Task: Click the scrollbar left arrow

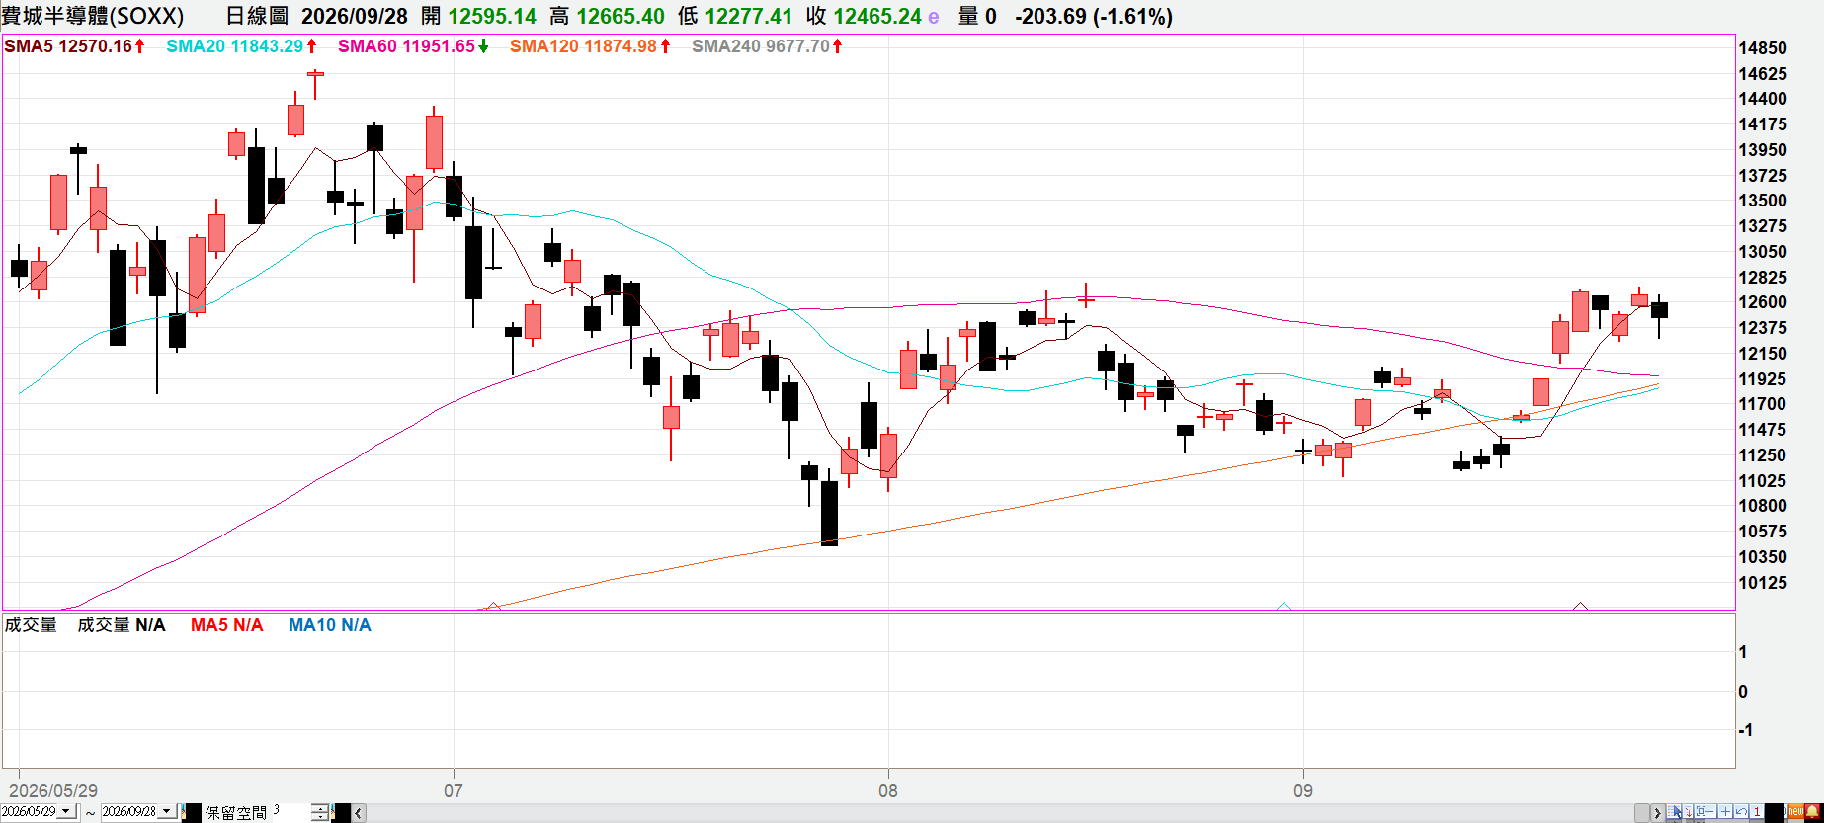Action: point(359,813)
